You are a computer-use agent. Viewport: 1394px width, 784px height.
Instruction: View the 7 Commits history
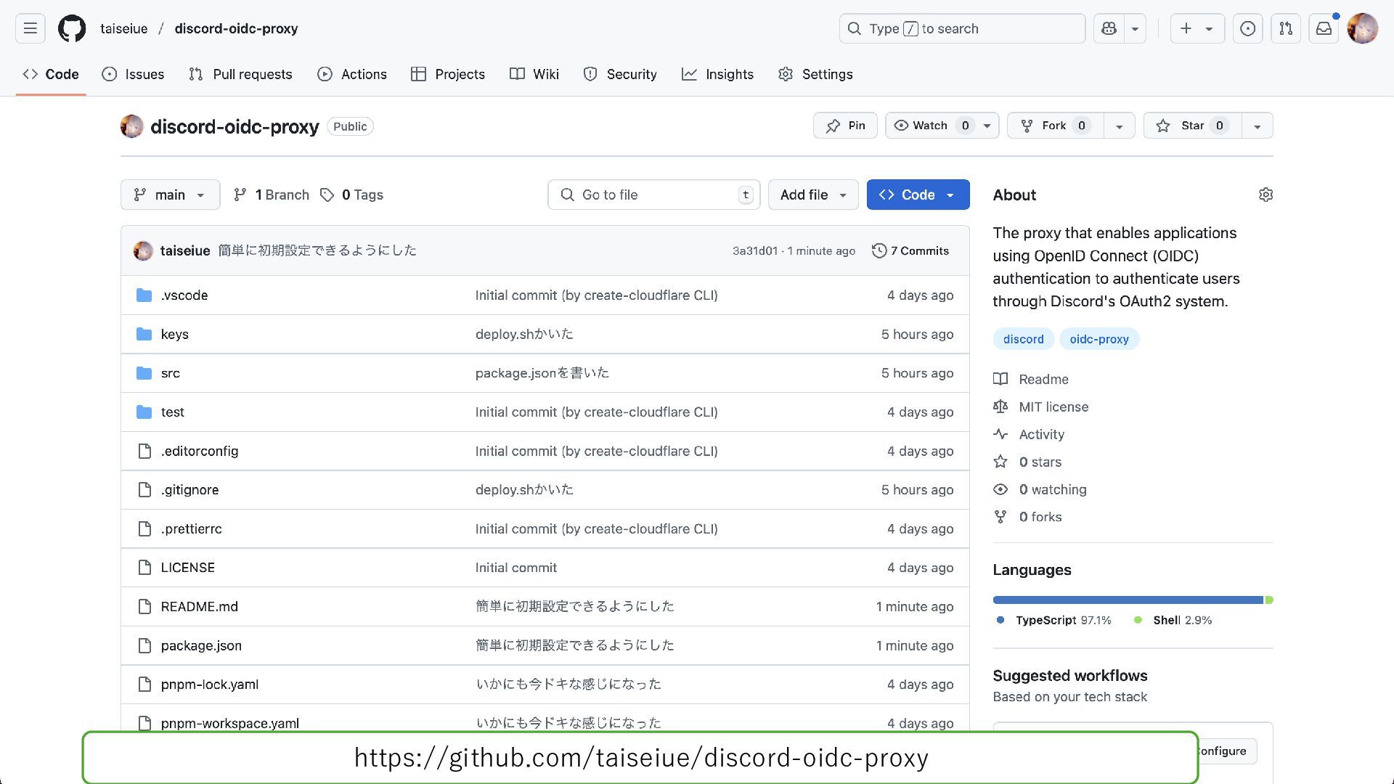click(x=910, y=250)
